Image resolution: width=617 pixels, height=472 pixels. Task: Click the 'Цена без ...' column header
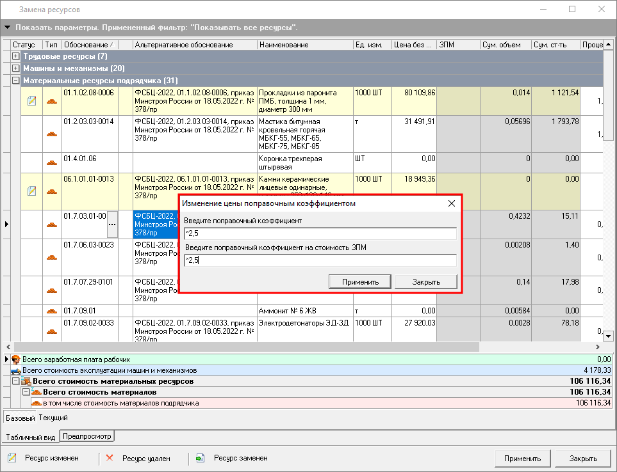click(414, 45)
